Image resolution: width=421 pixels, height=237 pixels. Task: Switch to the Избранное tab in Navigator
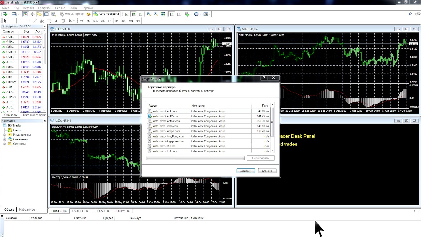coord(27,209)
